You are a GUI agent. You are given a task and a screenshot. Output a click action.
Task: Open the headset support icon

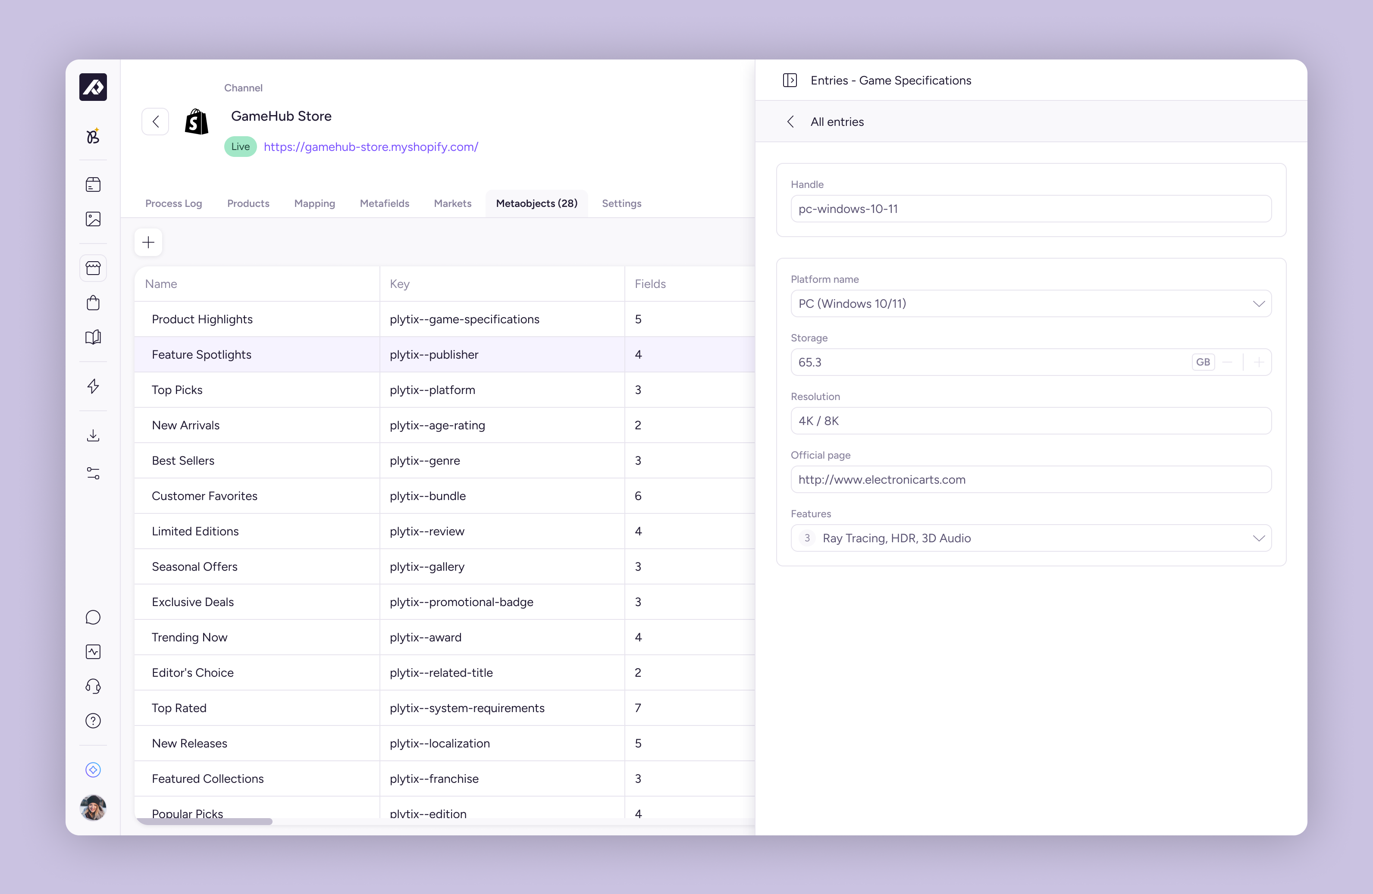click(93, 686)
